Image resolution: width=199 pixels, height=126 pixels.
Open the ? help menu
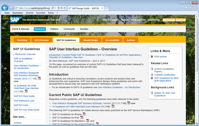click(x=57, y=13)
